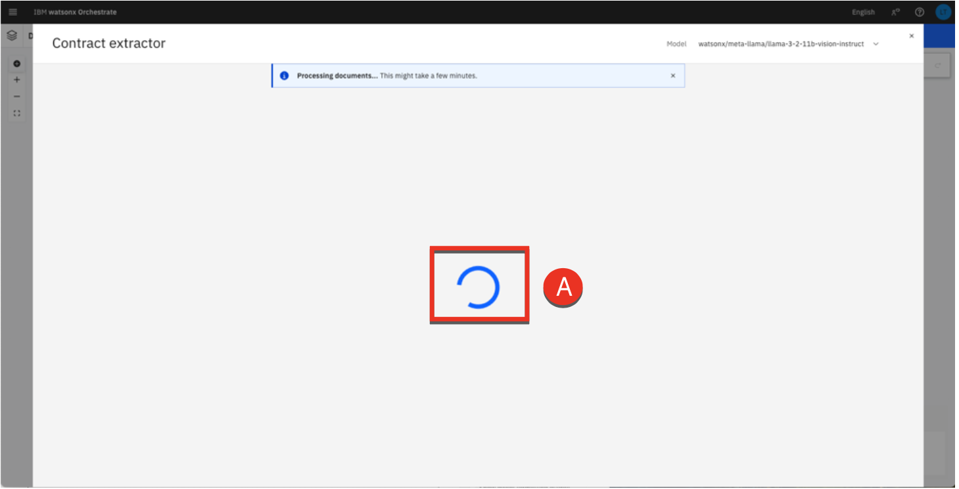Click the blue info icon in the notification
The image size is (959, 489).
(285, 76)
